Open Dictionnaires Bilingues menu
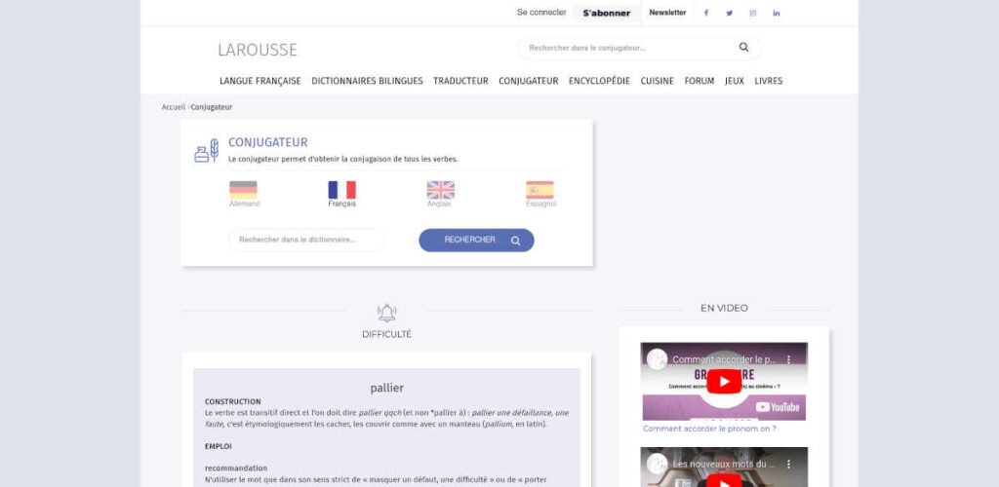The image size is (999, 487). coord(367,81)
